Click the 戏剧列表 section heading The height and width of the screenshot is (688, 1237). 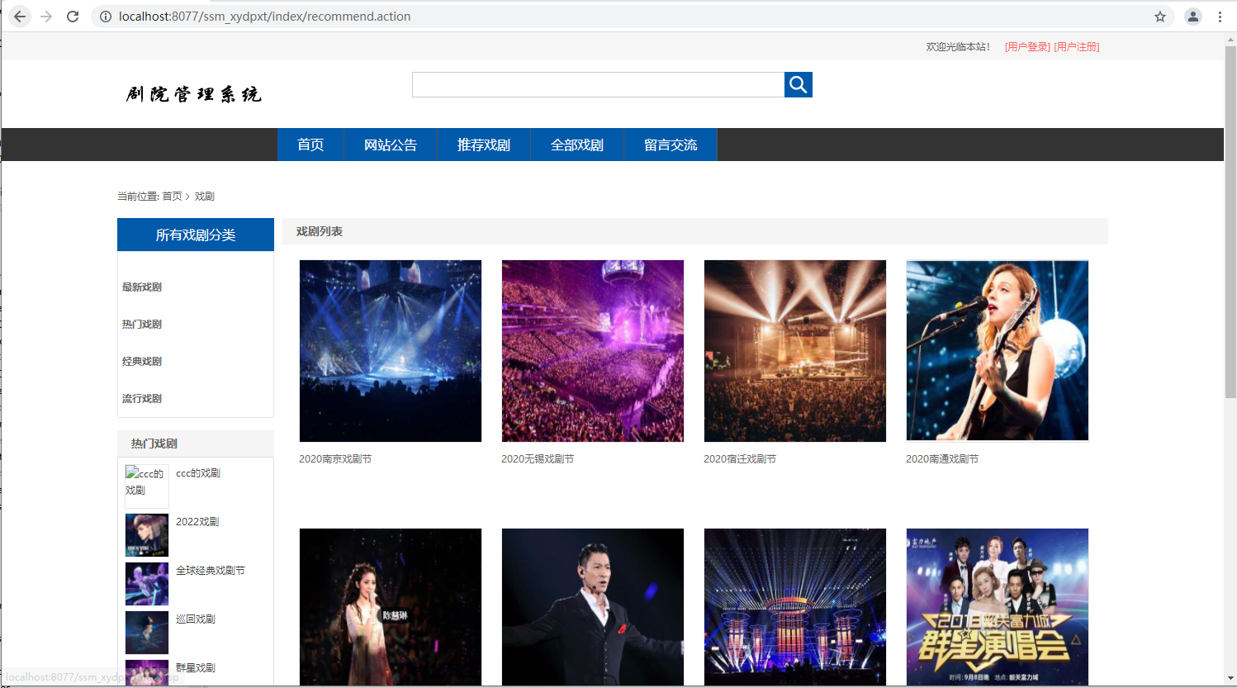(x=320, y=232)
